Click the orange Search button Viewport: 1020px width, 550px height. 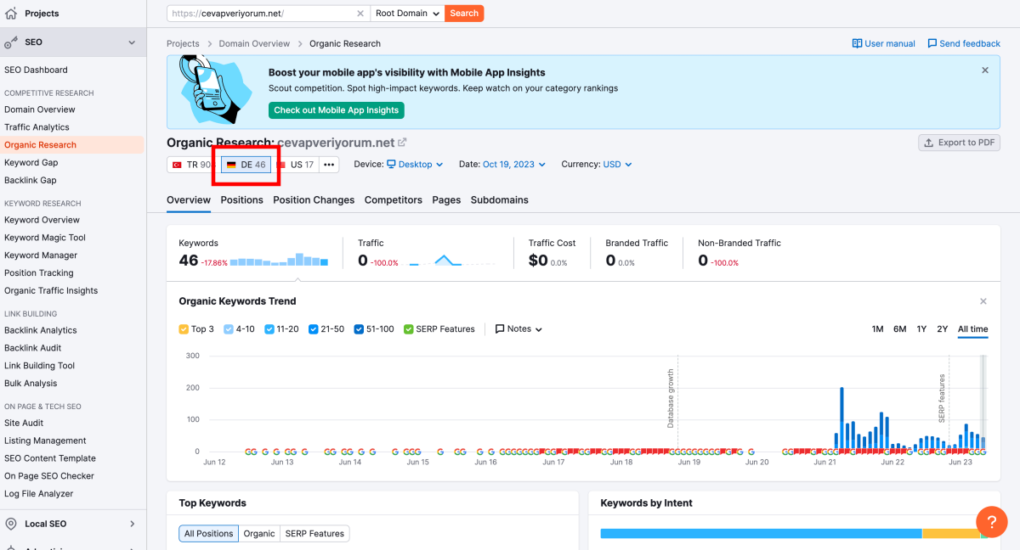(464, 14)
